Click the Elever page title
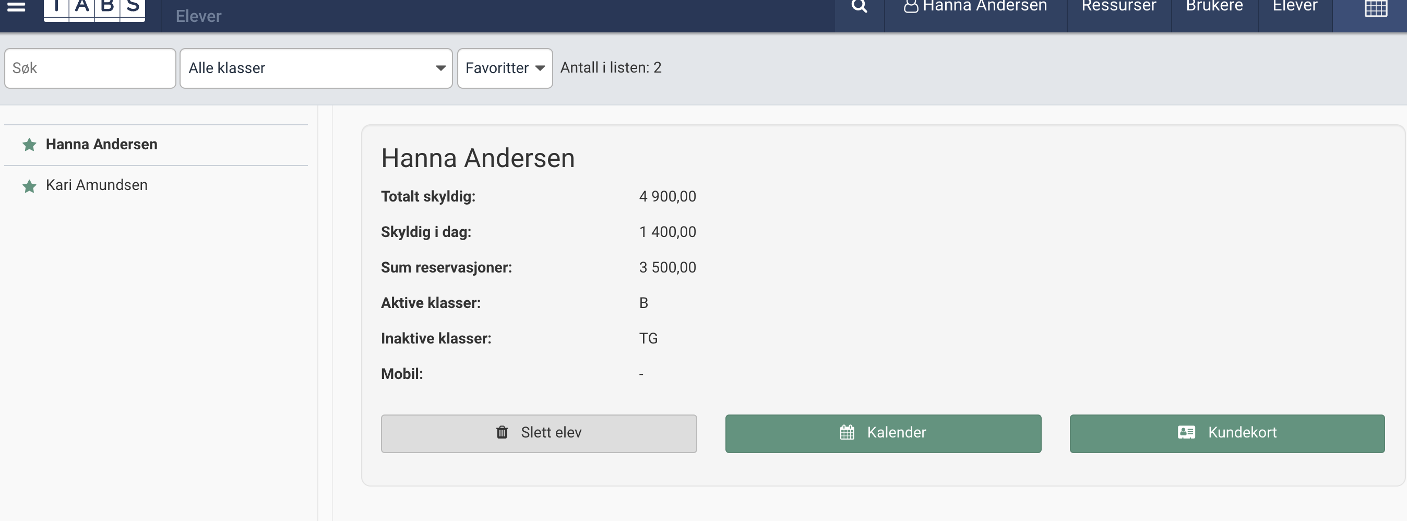Viewport: 1407px width, 521px height. [198, 16]
